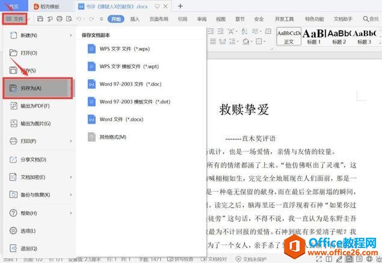The image size is (382, 263).
Task: Click the undo arrow icon
Action: [79, 19]
